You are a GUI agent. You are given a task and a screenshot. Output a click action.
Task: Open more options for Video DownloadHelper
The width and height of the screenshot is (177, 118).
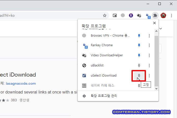tap(149, 55)
